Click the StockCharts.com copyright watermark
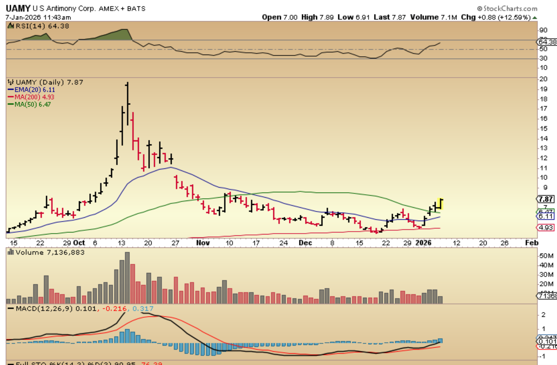Viewport: 557px width, 365px height. [x=507, y=8]
